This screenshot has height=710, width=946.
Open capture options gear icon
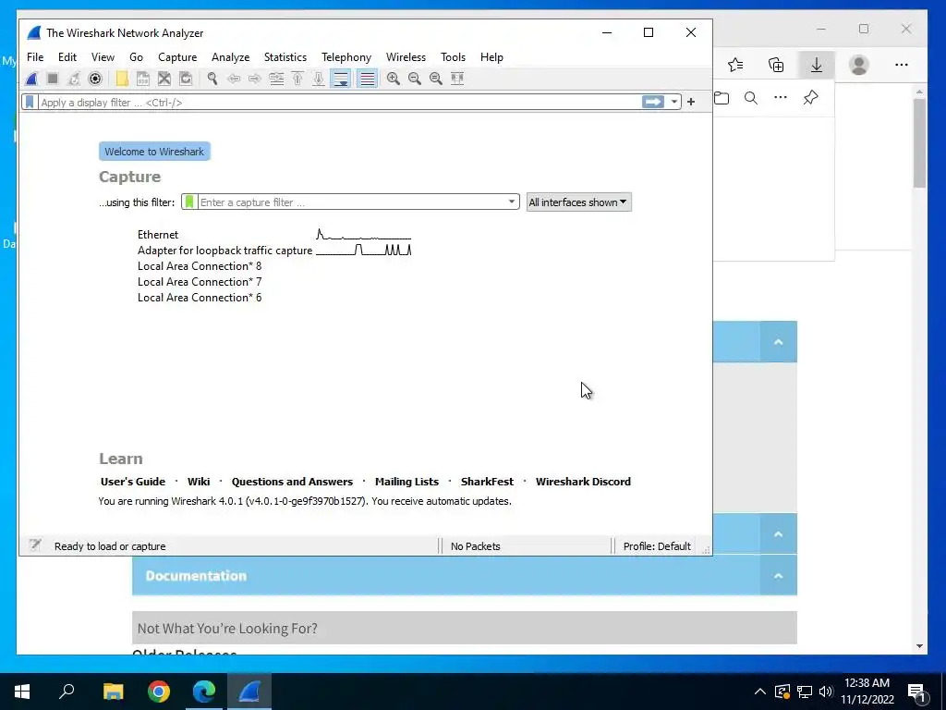(95, 79)
